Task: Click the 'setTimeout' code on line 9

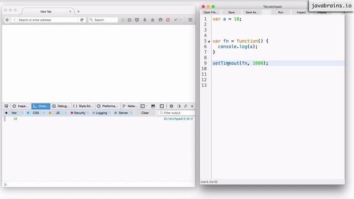Action: click(x=226, y=63)
